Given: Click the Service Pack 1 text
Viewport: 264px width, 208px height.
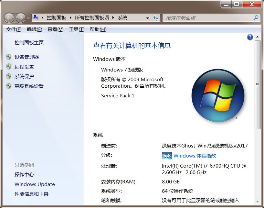Looking at the screenshot, I should pos(118,95).
